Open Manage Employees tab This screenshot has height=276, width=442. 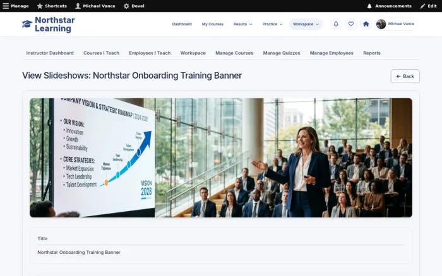tap(331, 53)
